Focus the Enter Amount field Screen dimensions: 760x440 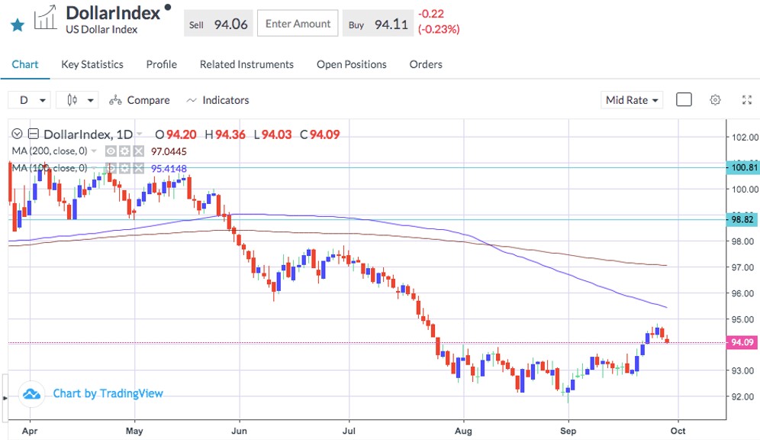pos(298,23)
